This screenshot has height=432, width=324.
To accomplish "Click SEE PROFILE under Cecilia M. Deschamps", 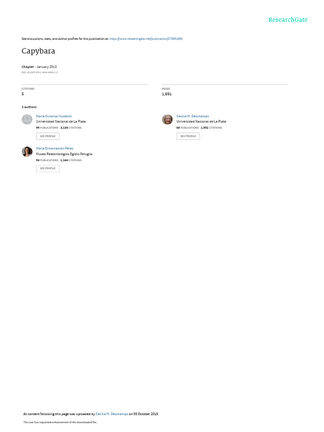I will click(188, 136).
